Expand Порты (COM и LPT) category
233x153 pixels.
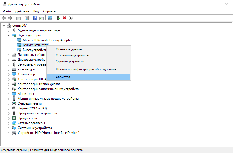9,108
